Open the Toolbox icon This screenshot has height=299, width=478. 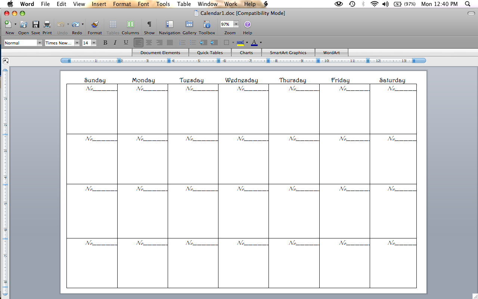[x=207, y=24]
